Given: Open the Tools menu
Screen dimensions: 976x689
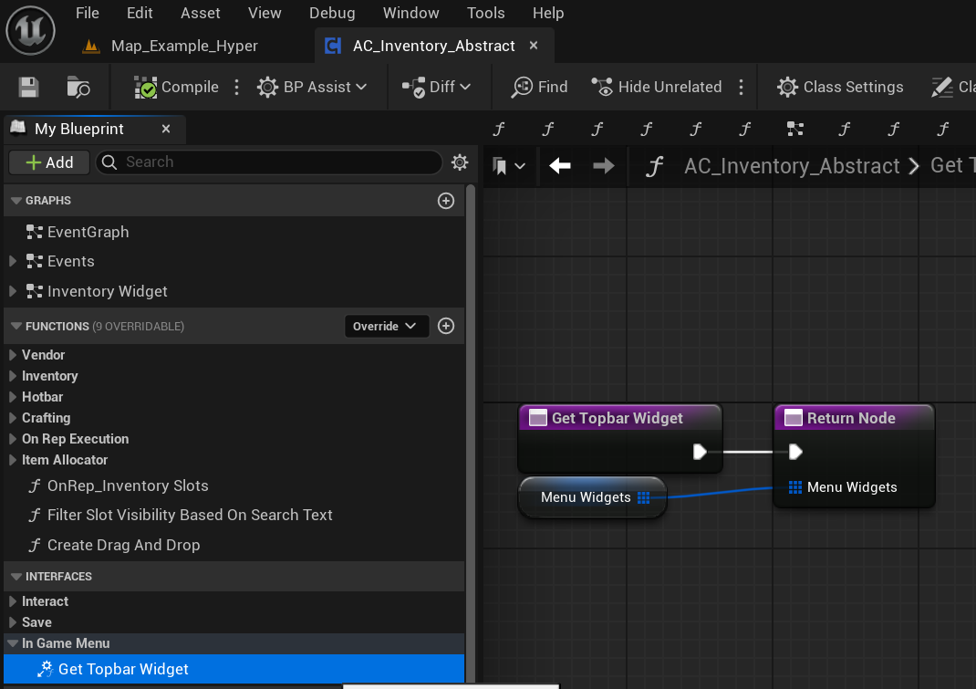Looking at the screenshot, I should (485, 13).
